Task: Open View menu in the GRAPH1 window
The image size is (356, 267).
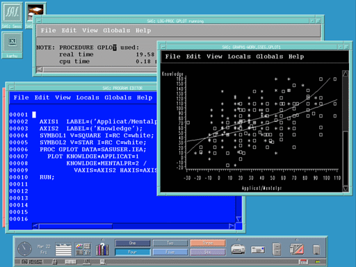Action: [214, 56]
